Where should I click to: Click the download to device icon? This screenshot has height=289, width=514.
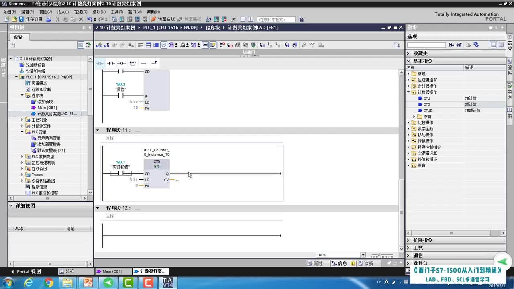coord(122,19)
